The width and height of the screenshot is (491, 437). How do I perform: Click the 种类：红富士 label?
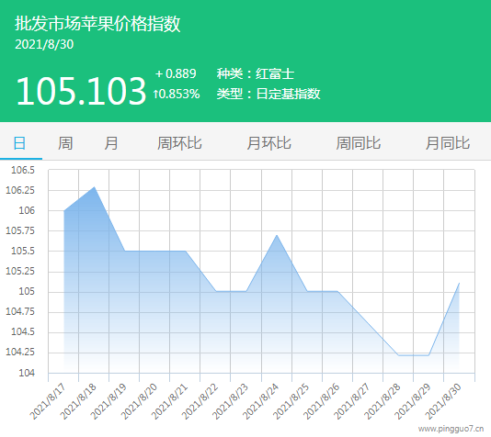pos(256,73)
